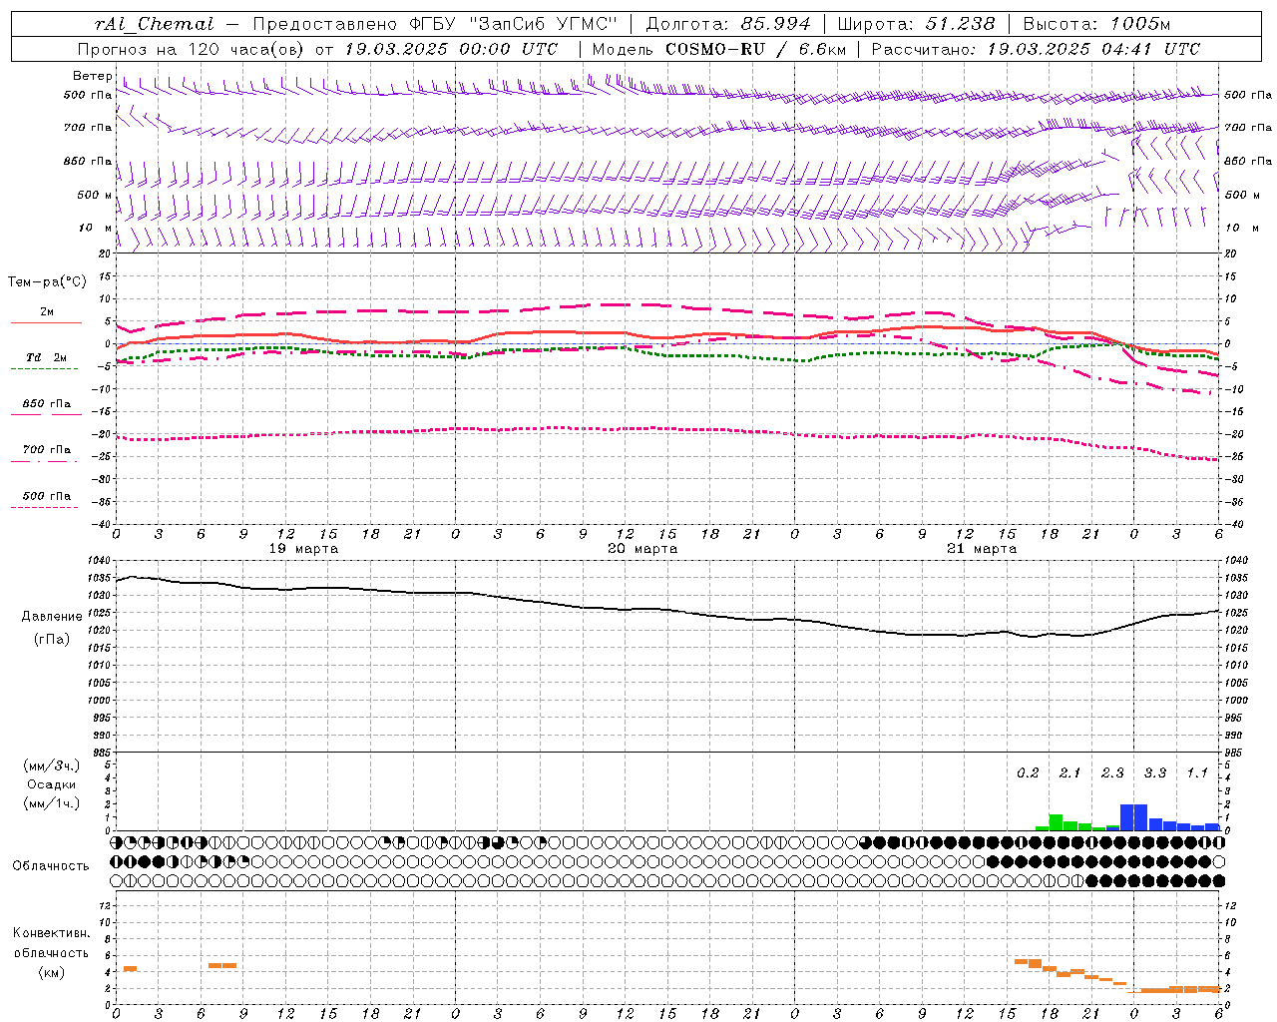Click the Осадки panel label
The image size is (1277, 1022).
(51, 784)
